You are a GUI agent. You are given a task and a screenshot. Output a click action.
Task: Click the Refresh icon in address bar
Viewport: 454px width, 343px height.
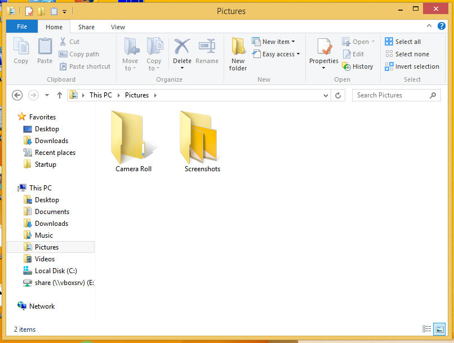pyautogui.click(x=337, y=95)
